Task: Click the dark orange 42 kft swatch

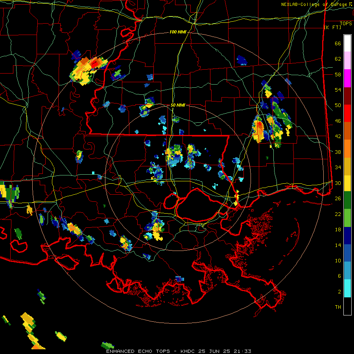Action: coord(347,131)
